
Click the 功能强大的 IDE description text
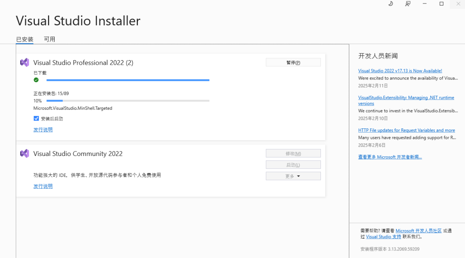(97, 175)
